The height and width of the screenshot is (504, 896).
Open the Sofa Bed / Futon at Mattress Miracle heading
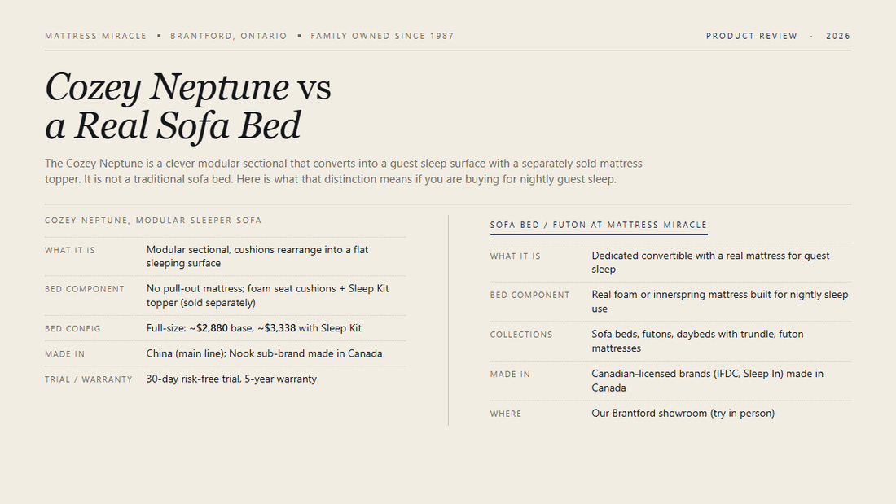pos(599,226)
